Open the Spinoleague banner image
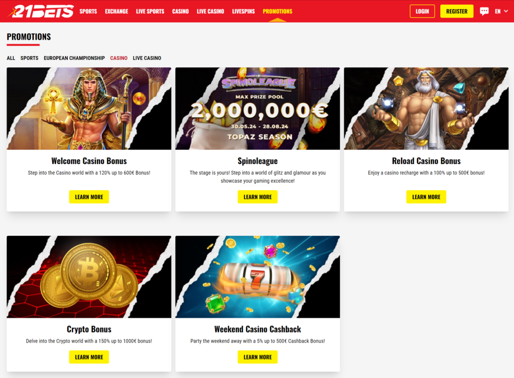 tap(258, 108)
